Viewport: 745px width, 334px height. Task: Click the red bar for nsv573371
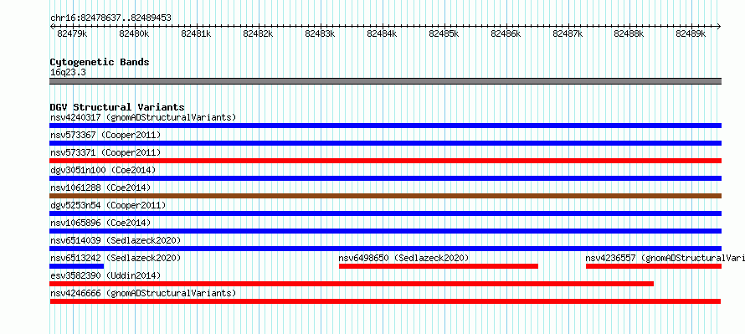pos(385,161)
